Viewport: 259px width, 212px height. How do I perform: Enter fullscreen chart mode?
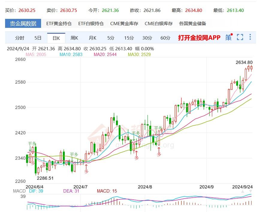click(240, 37)
